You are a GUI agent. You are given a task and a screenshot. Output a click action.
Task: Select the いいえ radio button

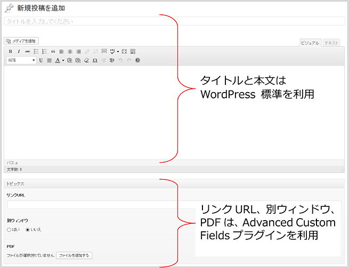28,229
